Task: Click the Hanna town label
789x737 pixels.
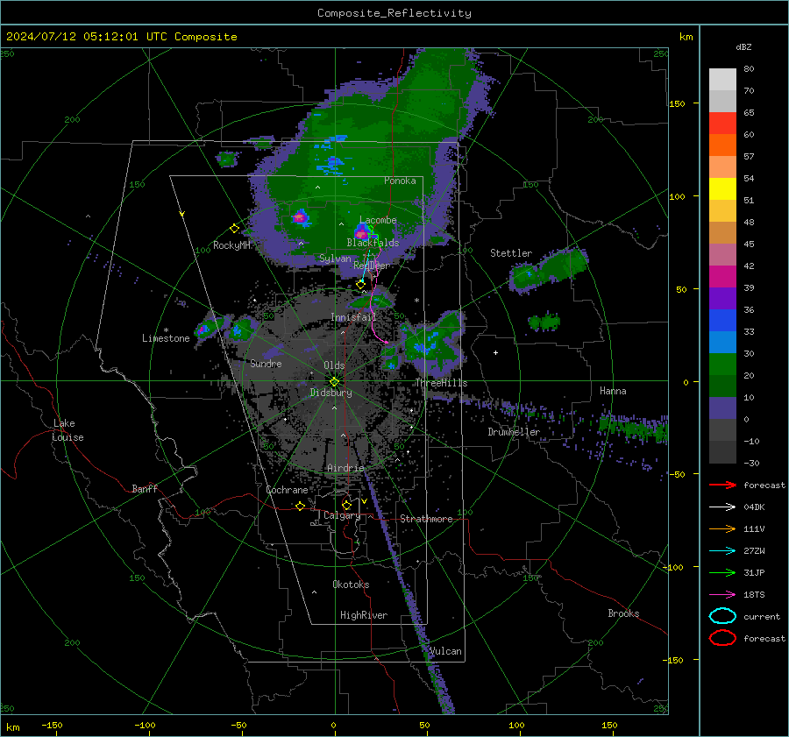Action: [613, 391]
